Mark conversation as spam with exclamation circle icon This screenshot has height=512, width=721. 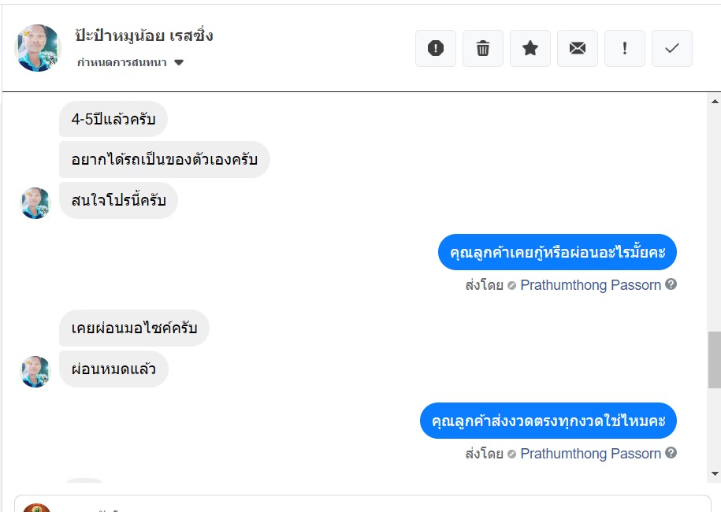436,48
